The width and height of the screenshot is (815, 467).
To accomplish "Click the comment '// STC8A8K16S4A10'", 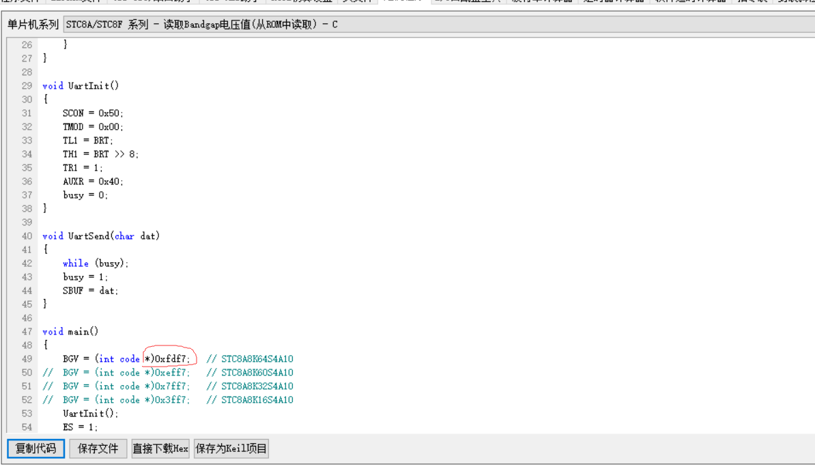I will 250,400.
